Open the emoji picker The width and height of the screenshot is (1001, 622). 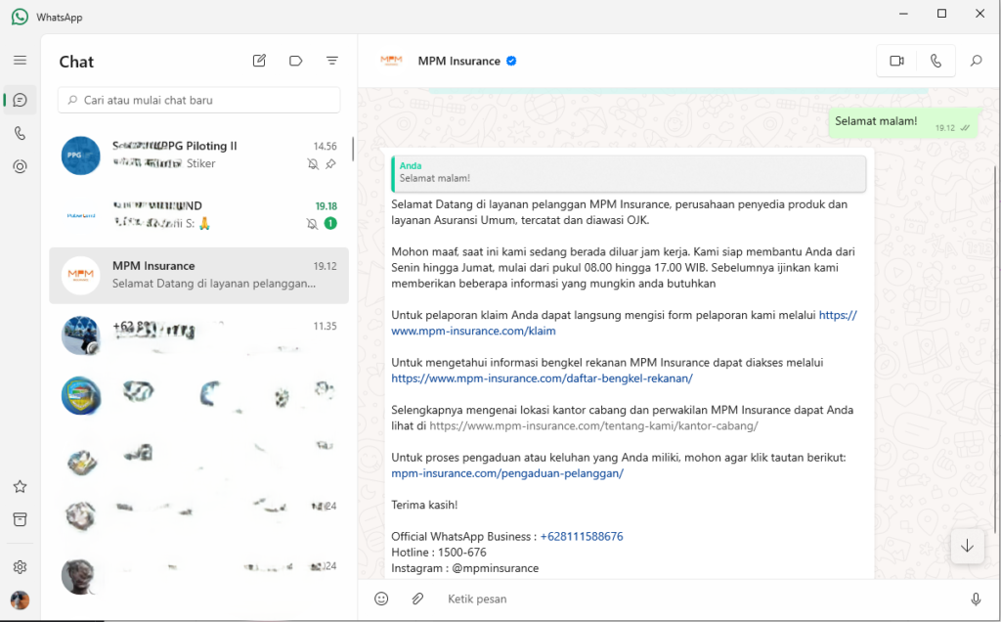pyautogui.click(x=381, y=599)
